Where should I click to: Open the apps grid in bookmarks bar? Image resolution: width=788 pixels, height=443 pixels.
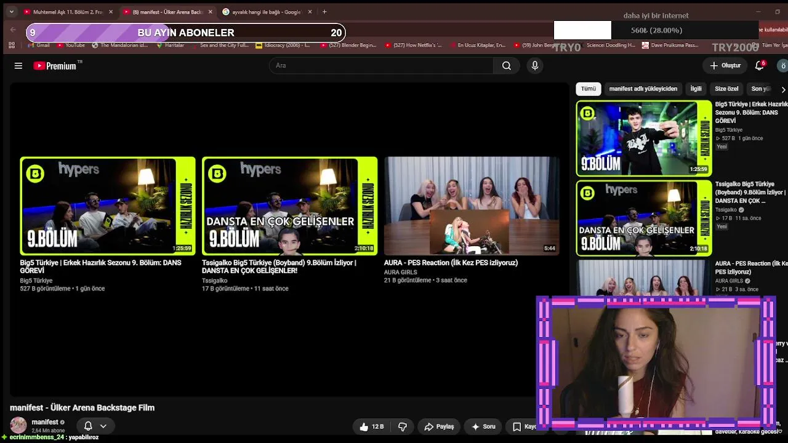pyautogui.click(x=12, y=45)
